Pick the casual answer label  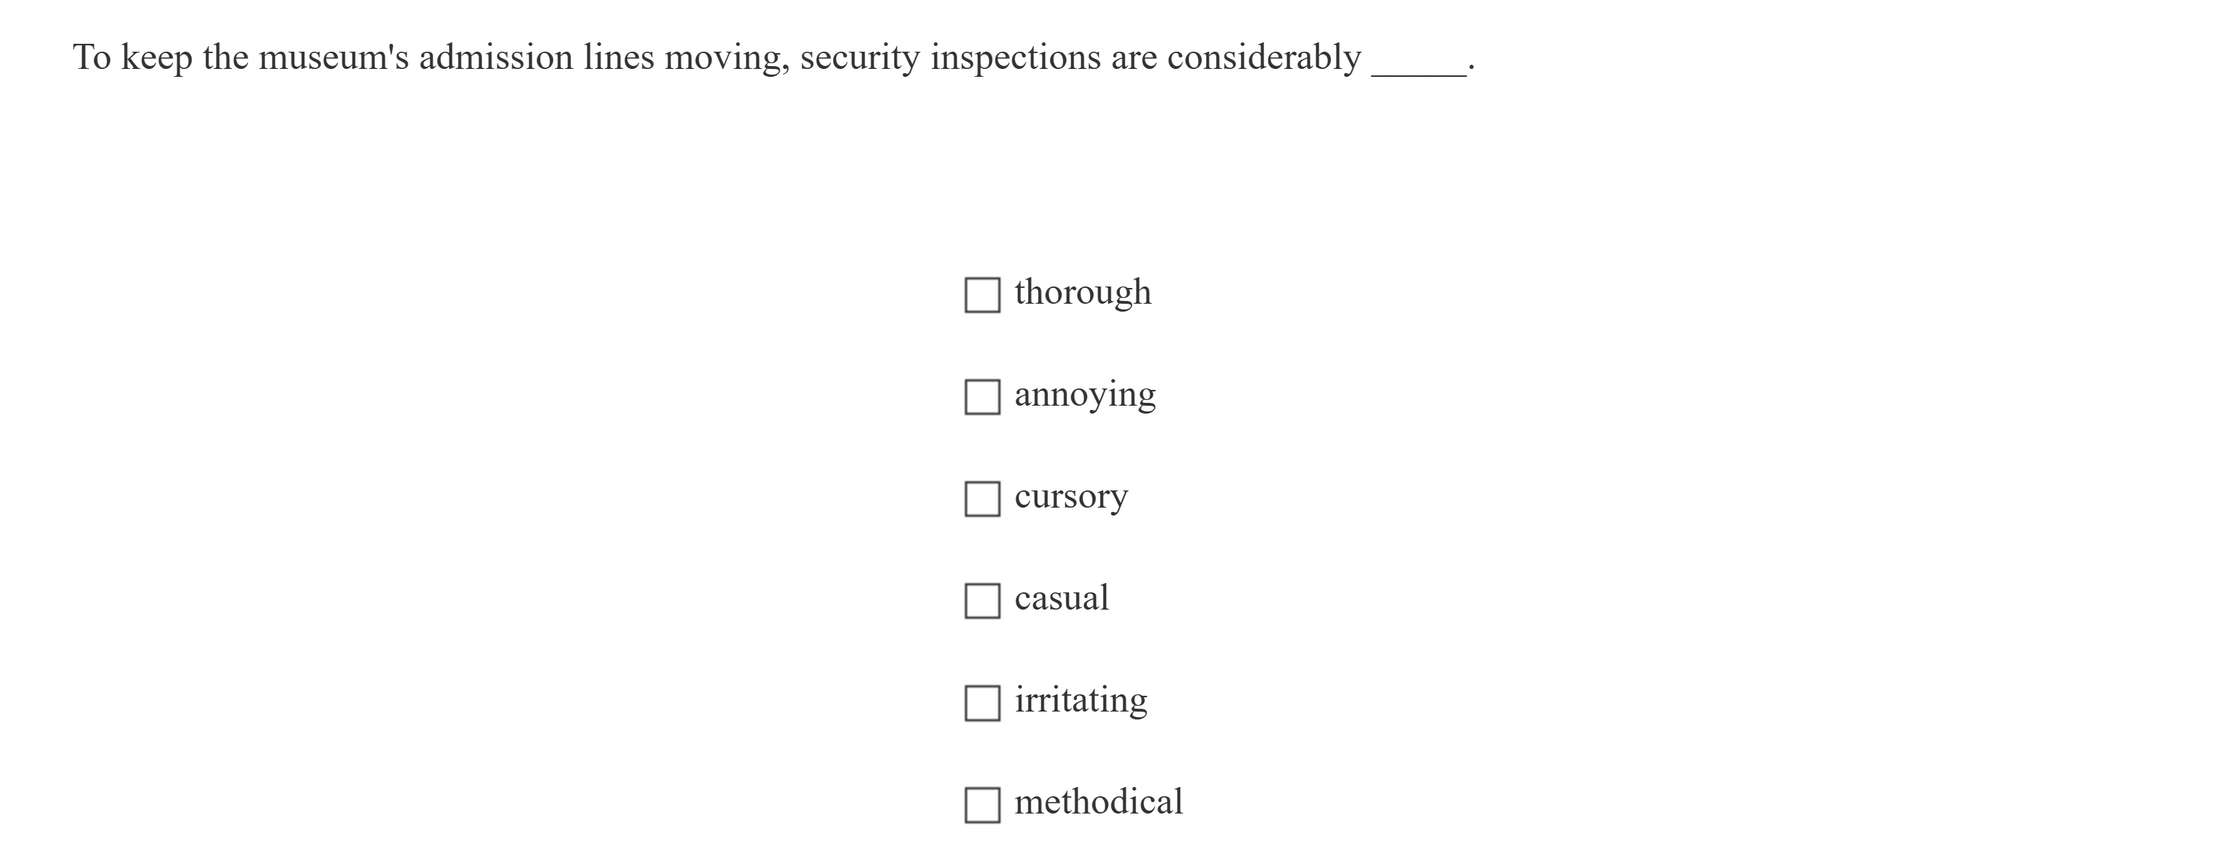[1062, 598]
